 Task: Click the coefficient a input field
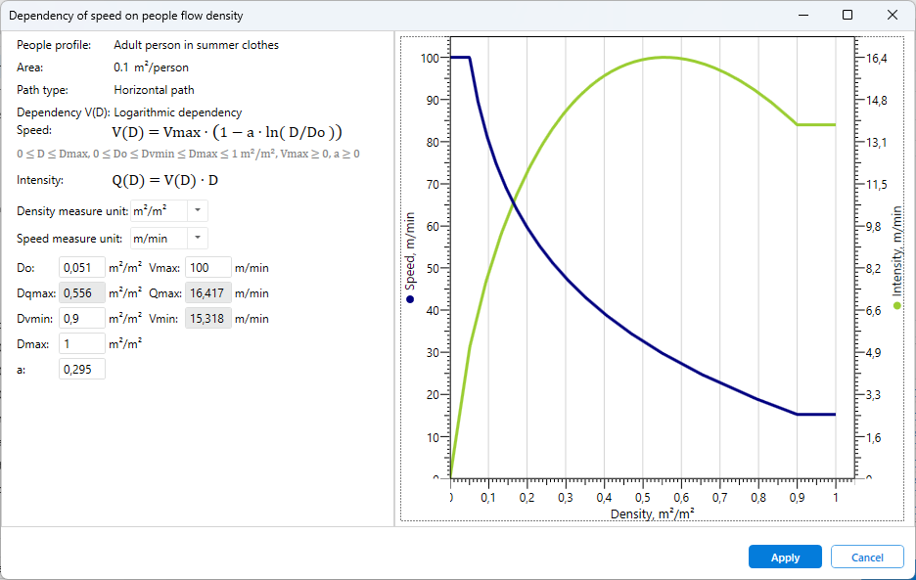82,369
